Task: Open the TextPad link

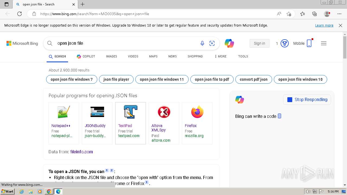Action: [x=125, y=126]
